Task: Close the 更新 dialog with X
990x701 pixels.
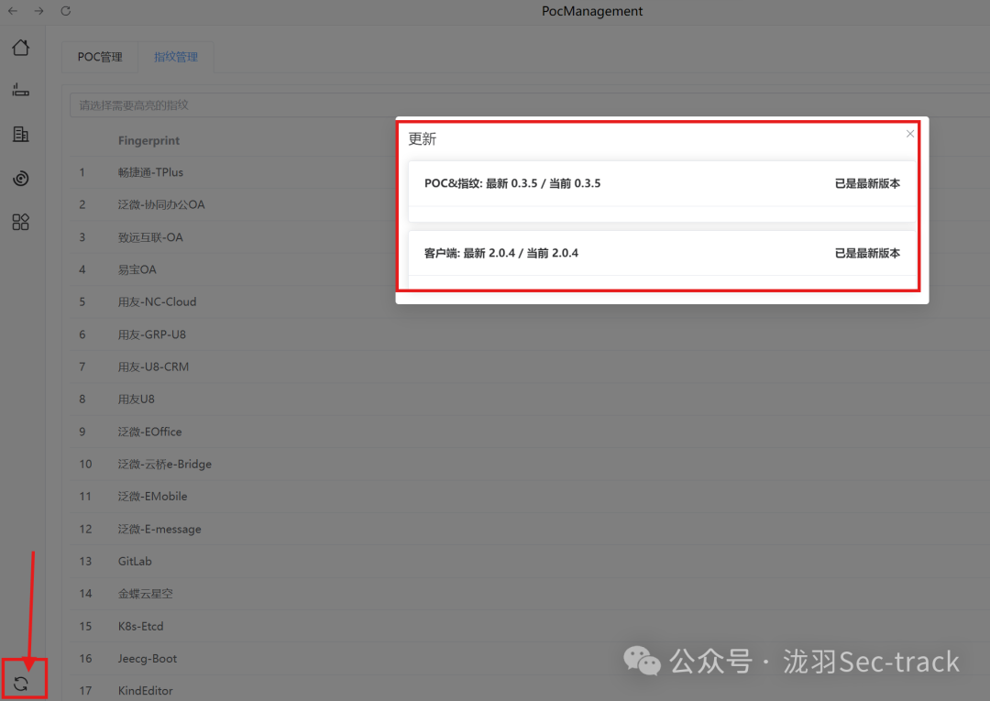Action: click(x=910, y=134)
